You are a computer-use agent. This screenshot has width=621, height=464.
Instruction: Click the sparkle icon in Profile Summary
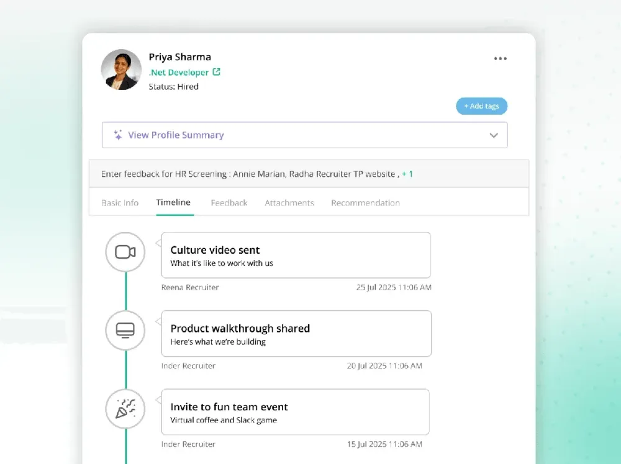click(118, 135)
